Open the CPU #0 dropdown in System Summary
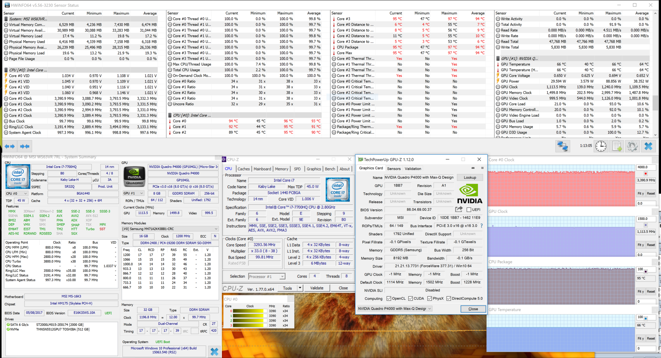 (16, 193)
